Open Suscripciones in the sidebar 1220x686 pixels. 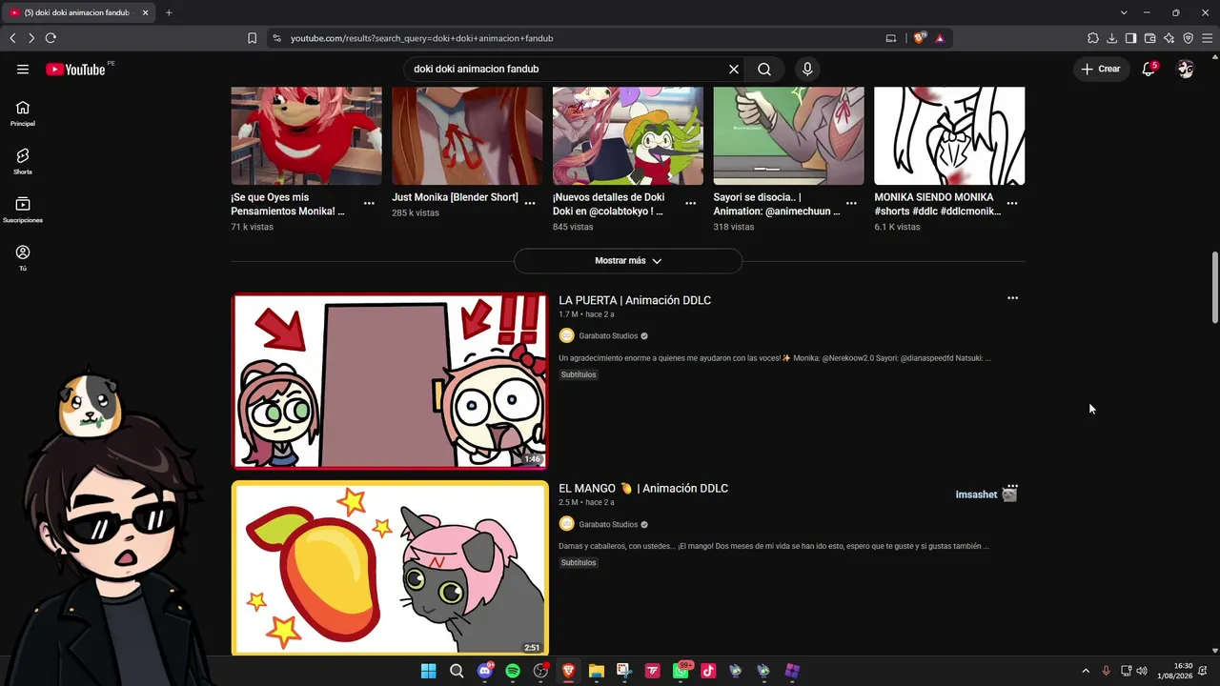[x=23, y=210]
